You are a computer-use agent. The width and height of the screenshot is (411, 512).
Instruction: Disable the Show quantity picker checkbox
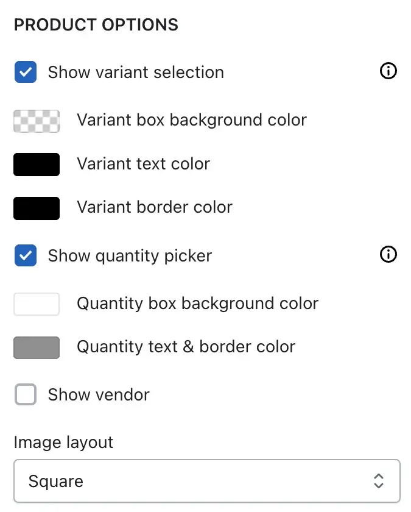tap(26, 255)
